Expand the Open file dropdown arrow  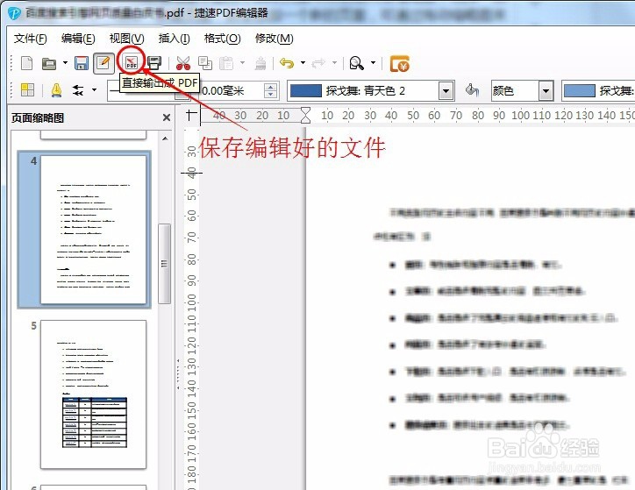coord(65,63)
